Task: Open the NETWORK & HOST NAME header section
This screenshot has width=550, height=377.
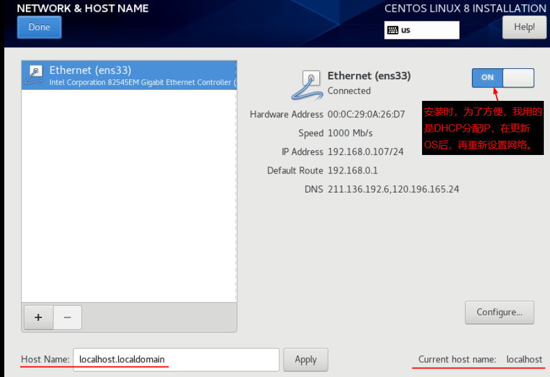Action: [x=83, y=8]
